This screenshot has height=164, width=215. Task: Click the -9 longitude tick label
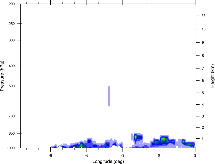(50, 155)
